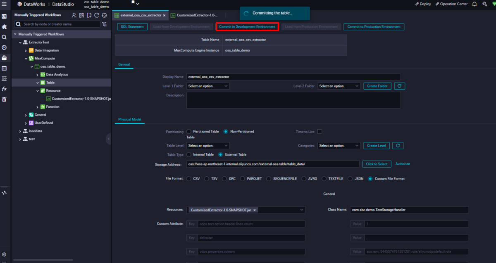Image resolution: width=496 pixels, height=263 pixels.
Task: Select Non-Partitioned Table radio button
Action: point(226,131)
